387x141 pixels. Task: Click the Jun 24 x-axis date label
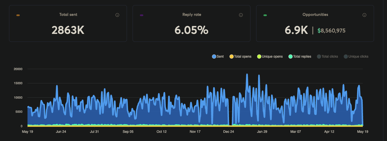pos(61,132)
